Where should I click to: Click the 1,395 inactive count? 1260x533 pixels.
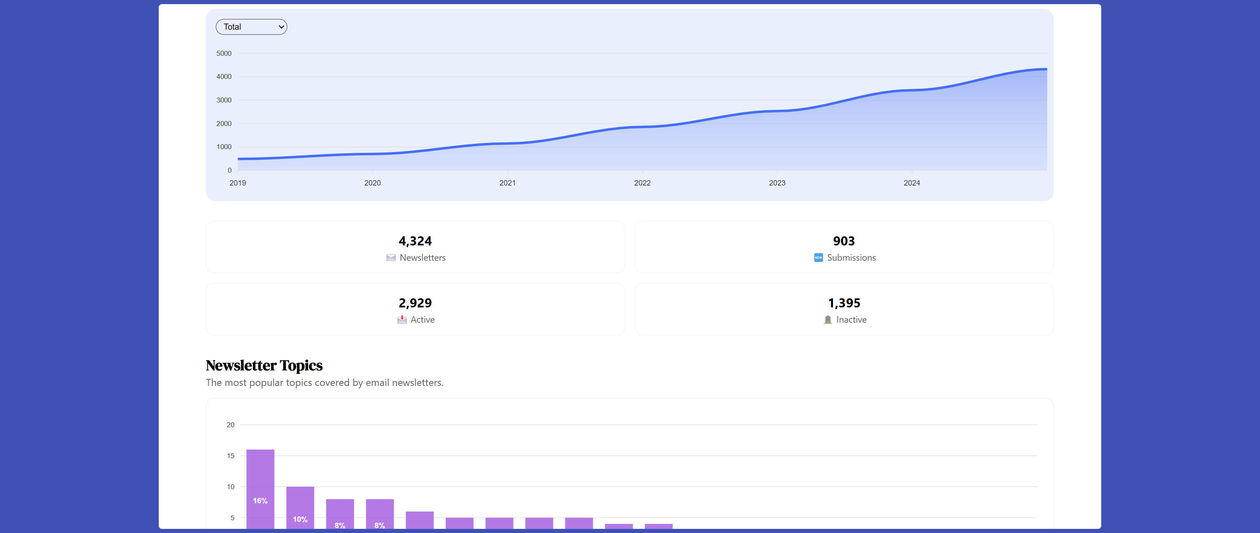pos(844,303)
